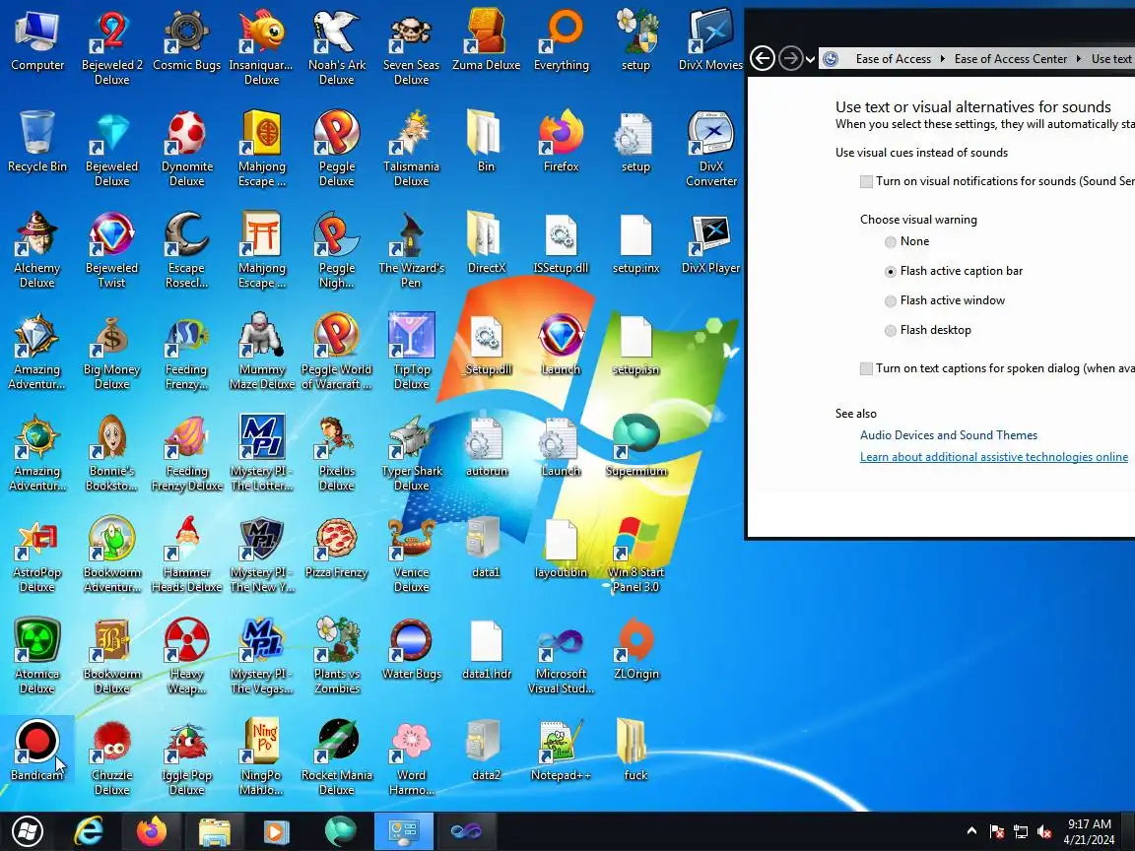Turn on text captions for spoken dialog
The image size is (1135, 851).
coord(866,369)
